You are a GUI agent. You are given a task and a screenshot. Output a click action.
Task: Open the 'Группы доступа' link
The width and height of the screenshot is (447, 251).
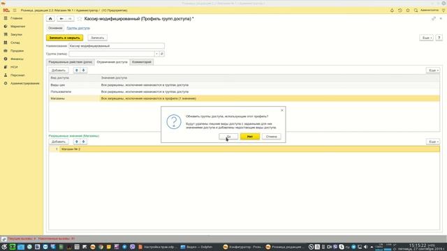78,28
